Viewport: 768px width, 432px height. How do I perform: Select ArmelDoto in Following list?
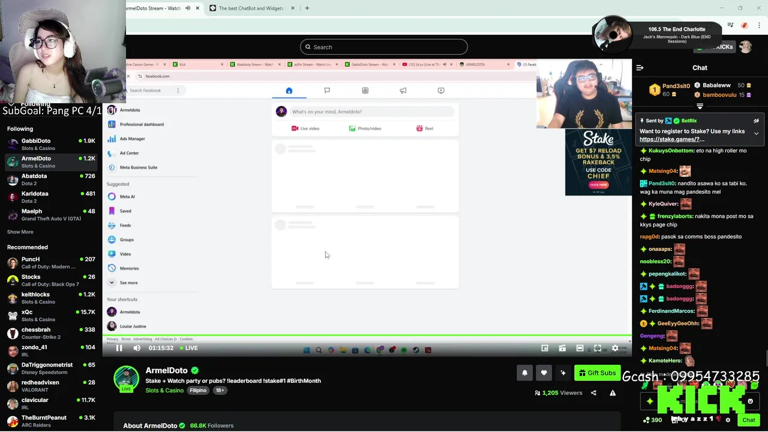(51, 162)
